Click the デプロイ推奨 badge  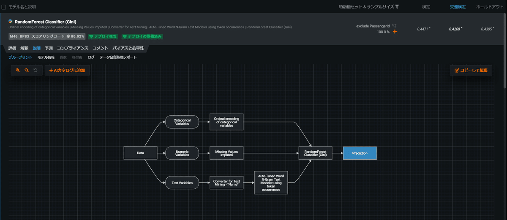coord(104,36)
